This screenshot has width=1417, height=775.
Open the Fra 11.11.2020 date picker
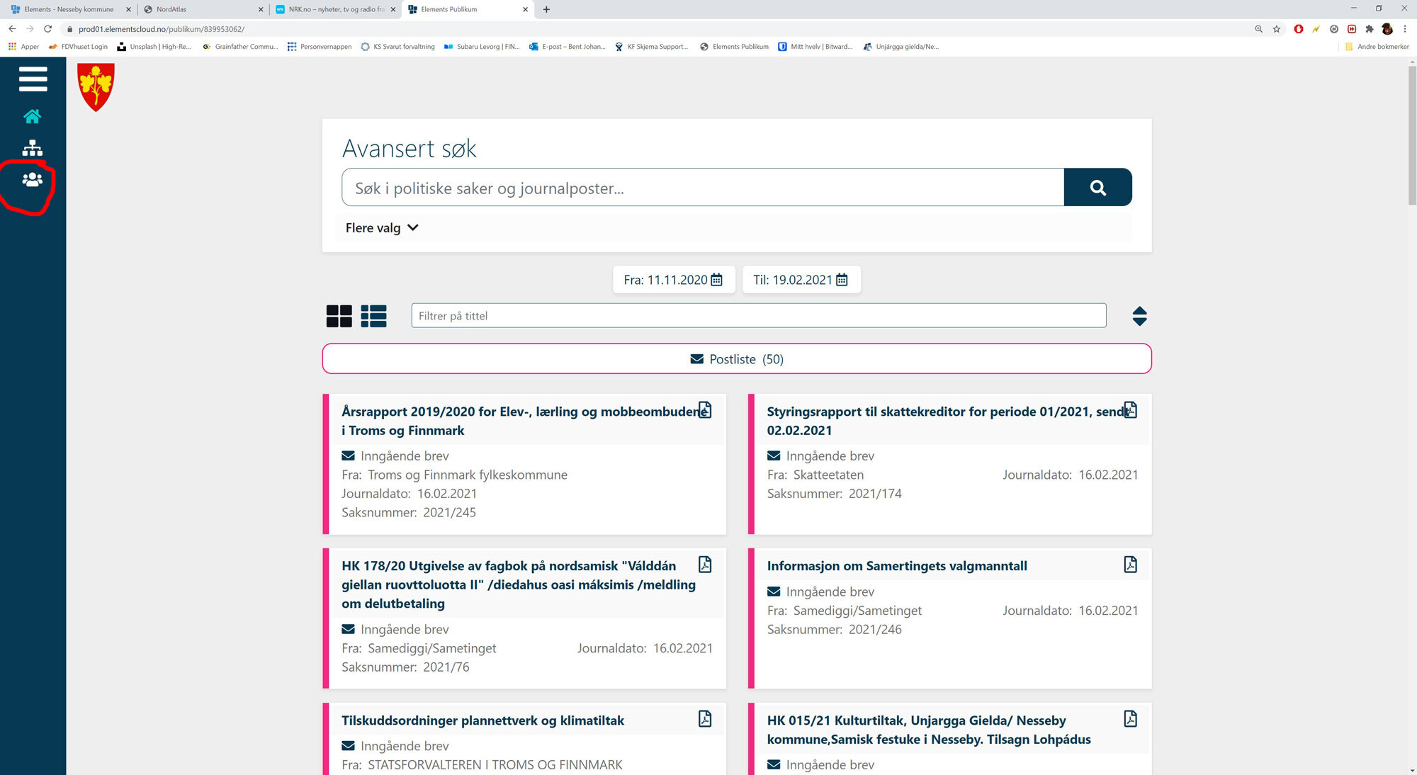pyautogui.click(x=673, y=280)
